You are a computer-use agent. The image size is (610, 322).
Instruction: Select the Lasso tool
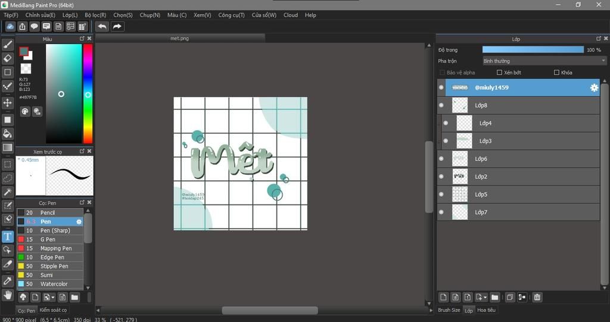click(7, 178)
